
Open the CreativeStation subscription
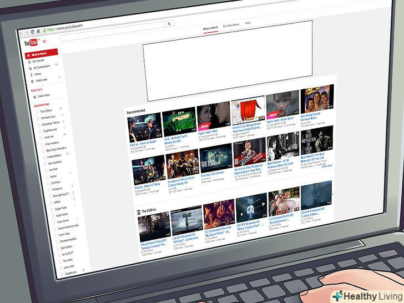tap(54, 156)
